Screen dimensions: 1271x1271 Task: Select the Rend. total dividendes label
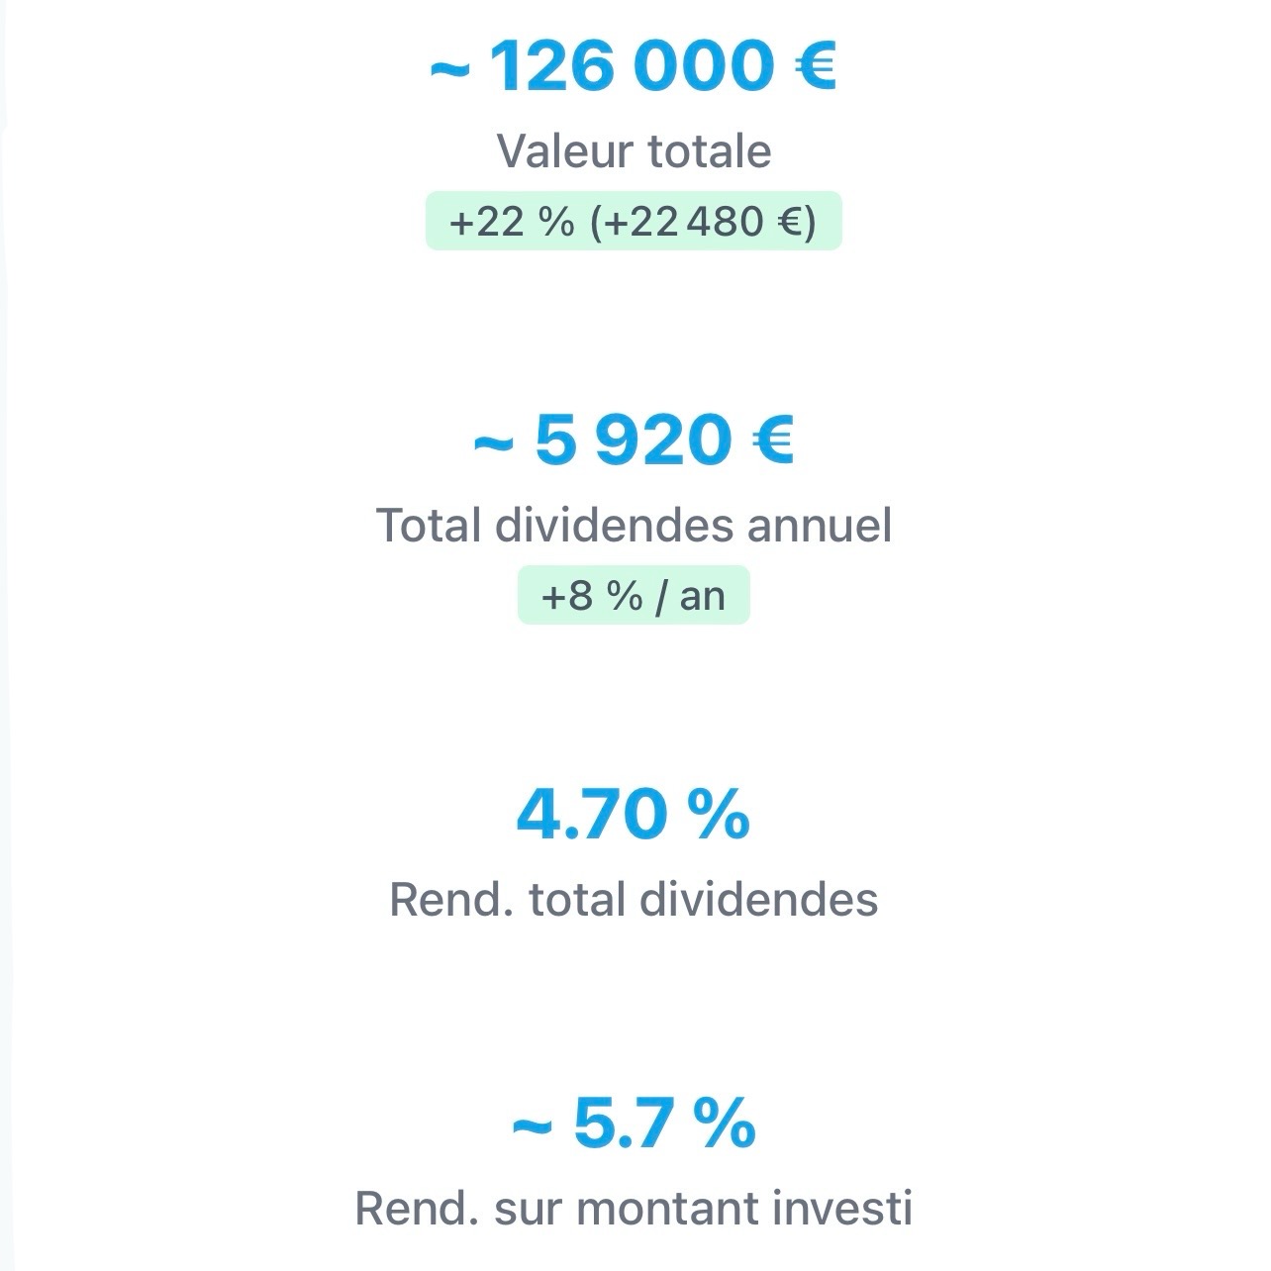point(634,900)
